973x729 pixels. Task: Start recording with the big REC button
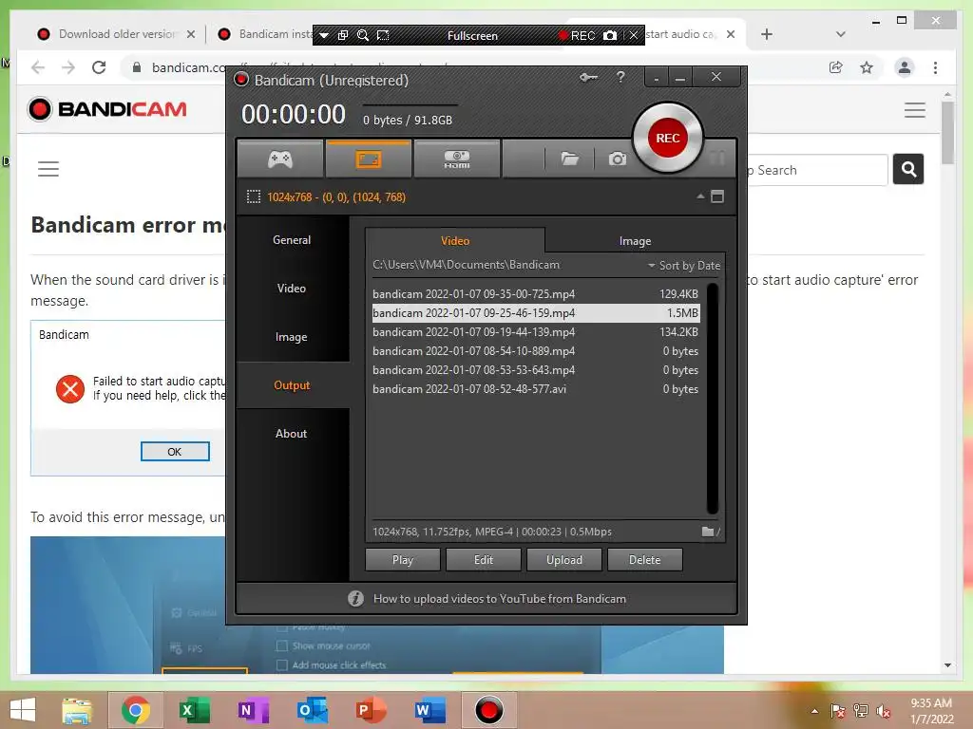[668, 138]
